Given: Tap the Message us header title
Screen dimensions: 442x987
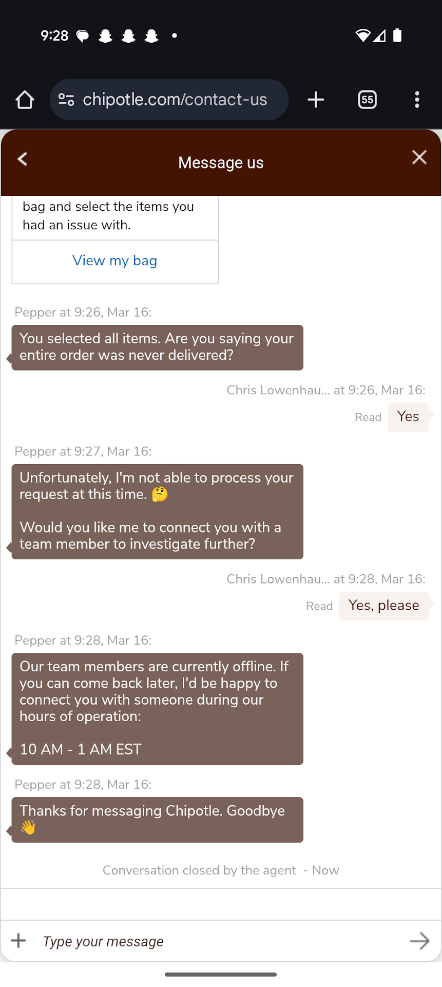Looking at the screenshot, I should [221, 162].
